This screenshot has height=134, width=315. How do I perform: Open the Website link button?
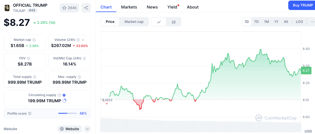[x=70, y=129]
